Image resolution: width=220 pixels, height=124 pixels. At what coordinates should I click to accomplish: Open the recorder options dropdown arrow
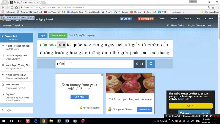pos(204,116)
